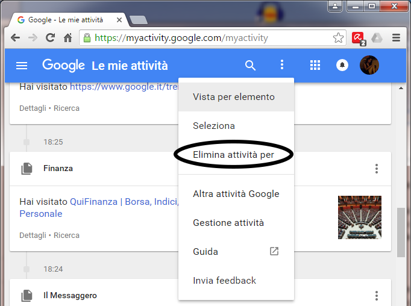Click the Finanza card title
The width and height of the screenshot is (411, 306).
pos(58,169)
